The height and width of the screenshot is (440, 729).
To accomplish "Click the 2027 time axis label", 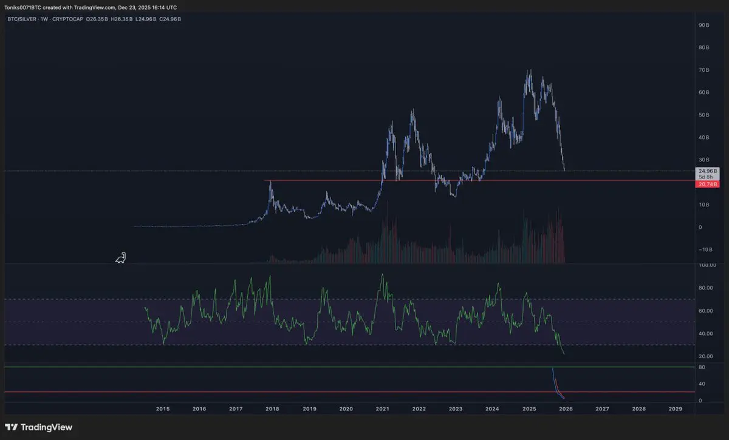I will 602,409.
